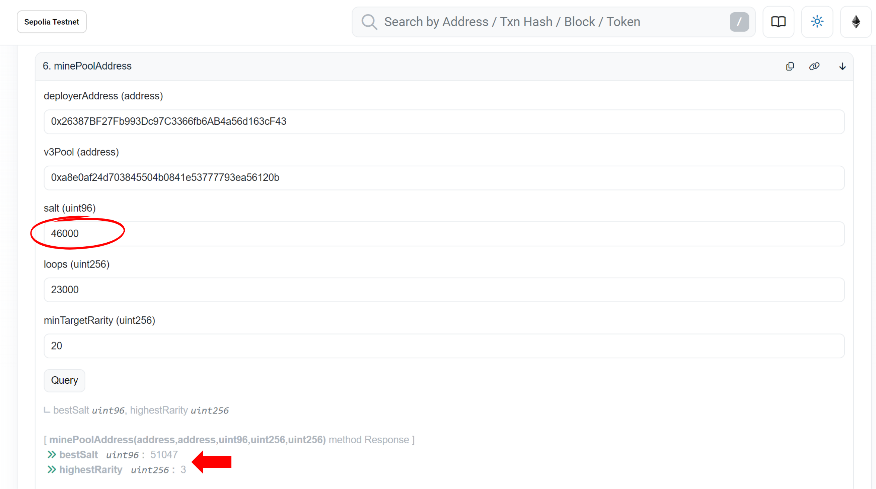Click the loops input showing 23000
Screen dimensions: 876x489
(x=444, y=290)
